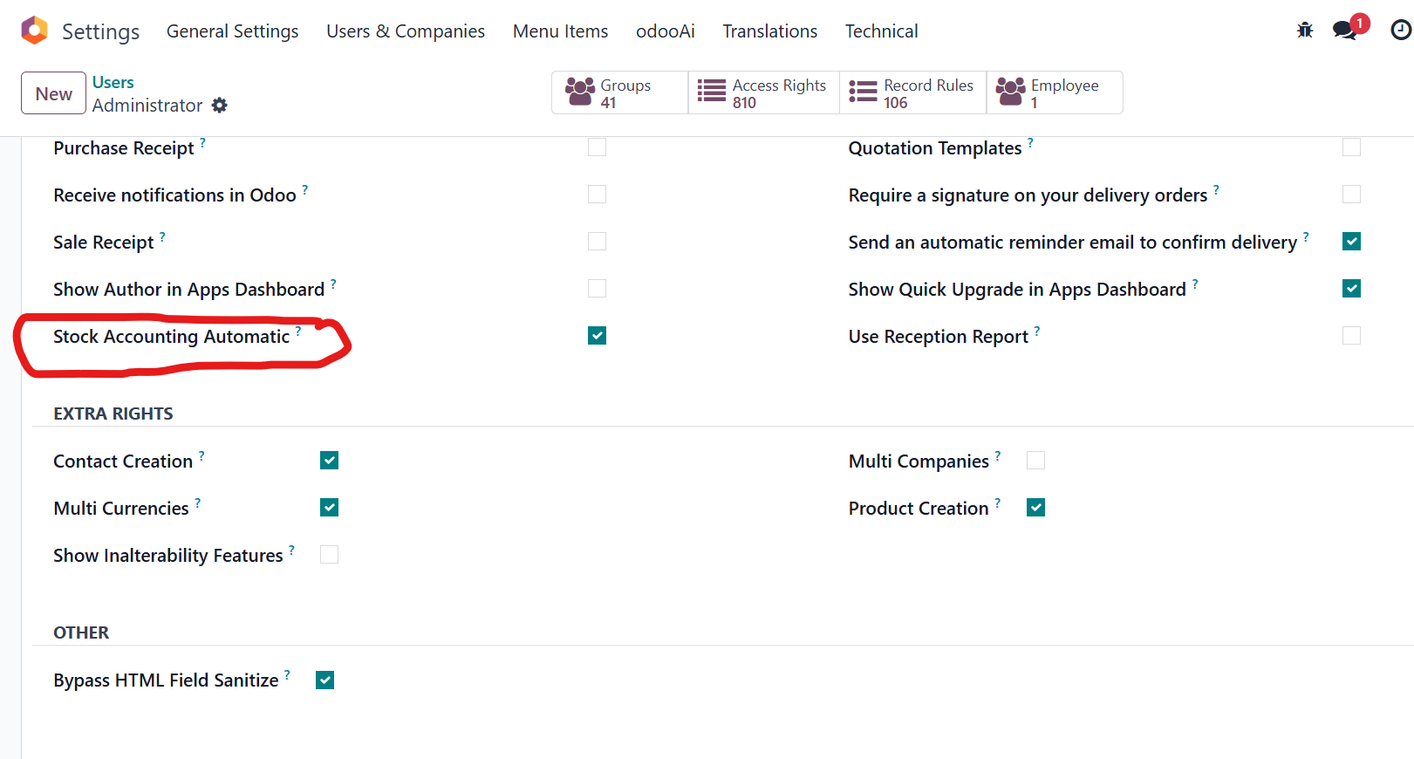Open the activities clock icon
Screen dimensions: 1414x759
pos(1400,31)
